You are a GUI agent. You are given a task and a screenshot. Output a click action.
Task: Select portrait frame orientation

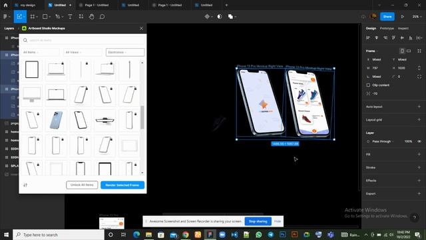(x=402, y=51)
